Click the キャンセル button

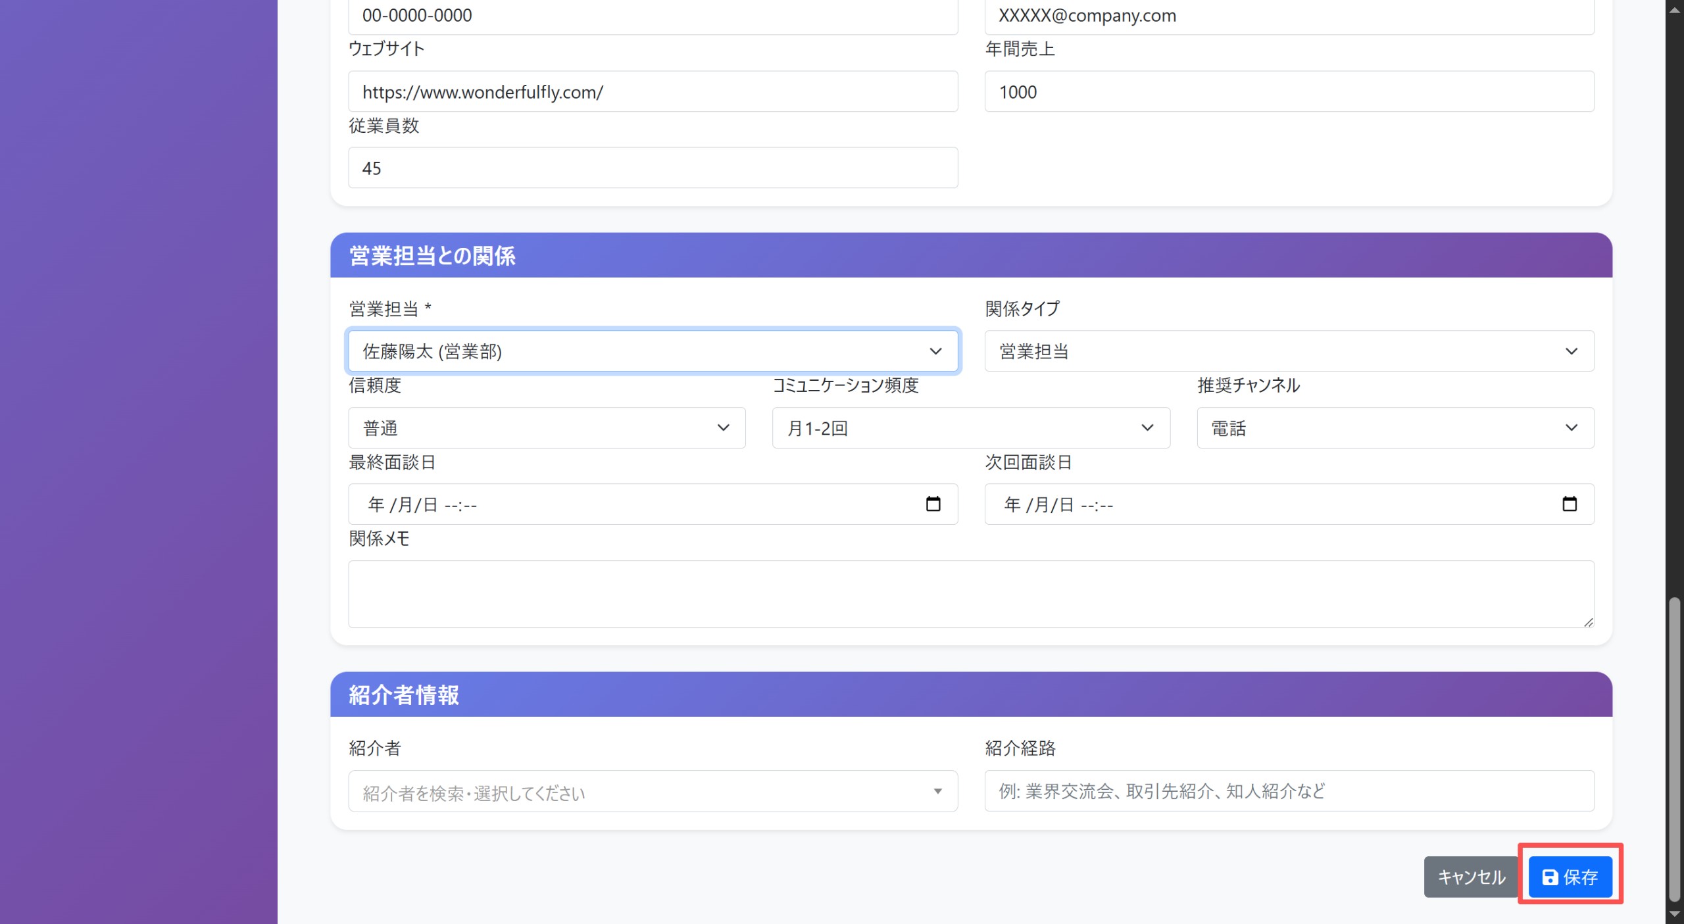pyautogui.click(x=1471, y=876)
